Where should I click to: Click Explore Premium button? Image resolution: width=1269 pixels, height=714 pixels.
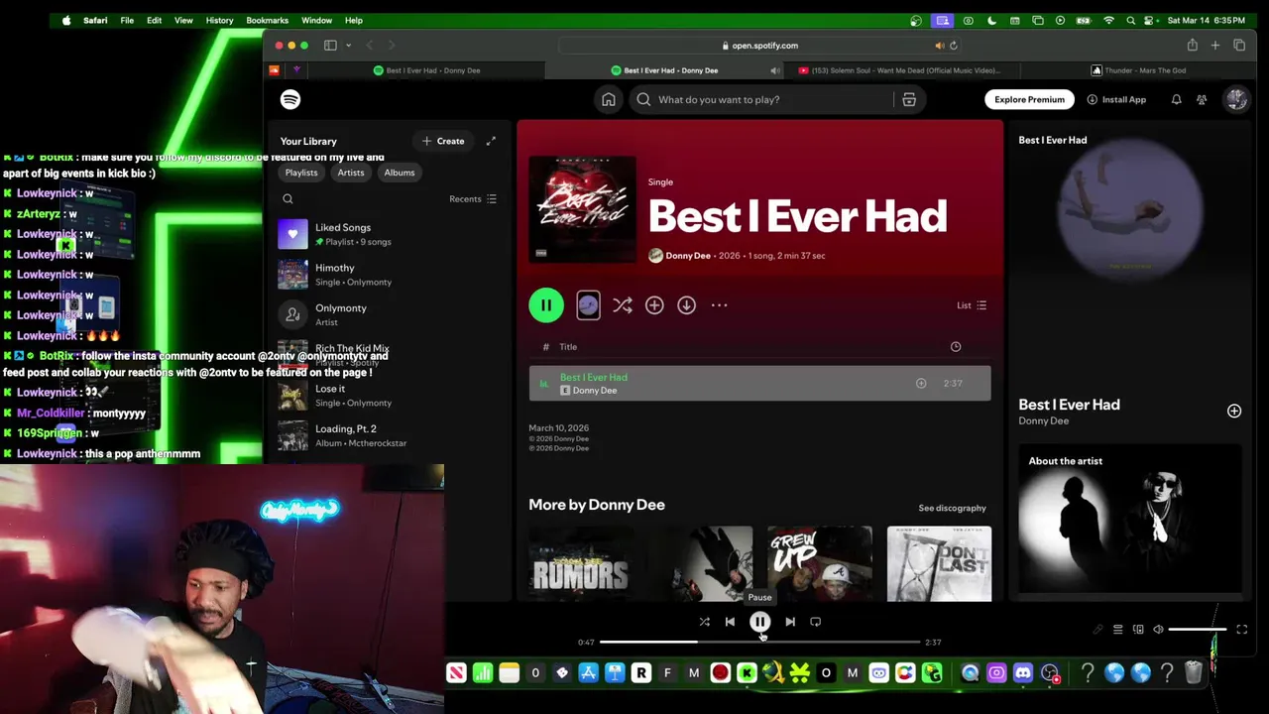click(1029, 99)
